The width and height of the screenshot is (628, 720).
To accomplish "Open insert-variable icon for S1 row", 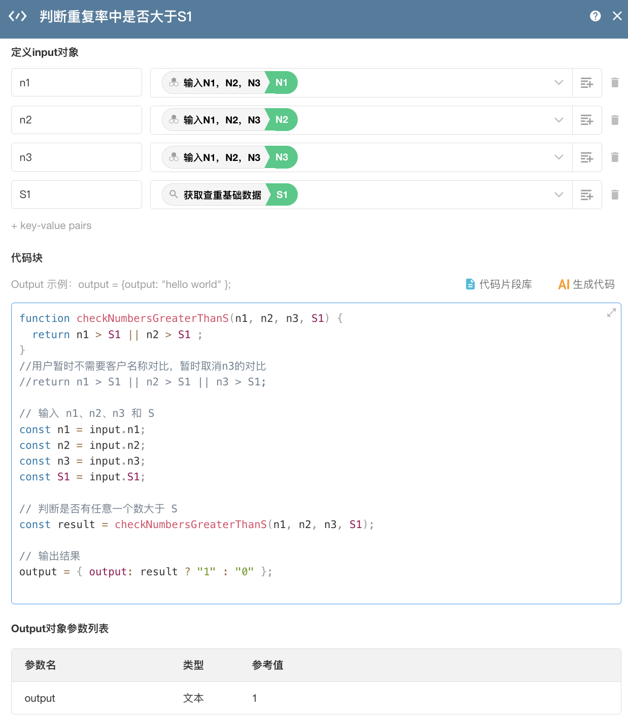I will (x=587, y=195).
